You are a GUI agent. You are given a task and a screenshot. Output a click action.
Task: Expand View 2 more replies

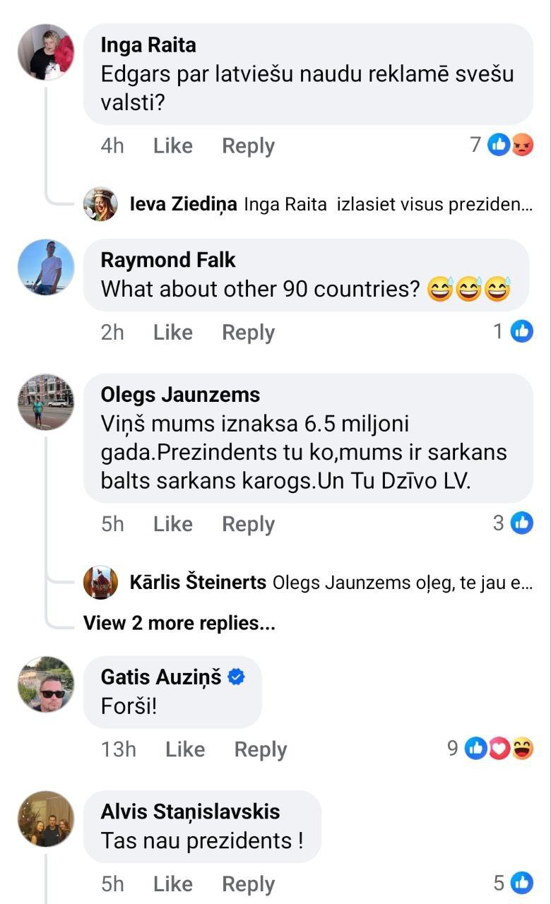179,623
